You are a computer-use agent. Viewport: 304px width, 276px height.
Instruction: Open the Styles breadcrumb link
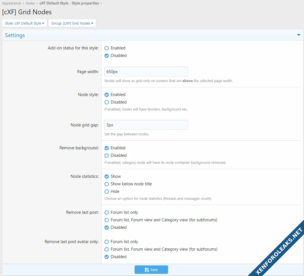coord(30,3)
